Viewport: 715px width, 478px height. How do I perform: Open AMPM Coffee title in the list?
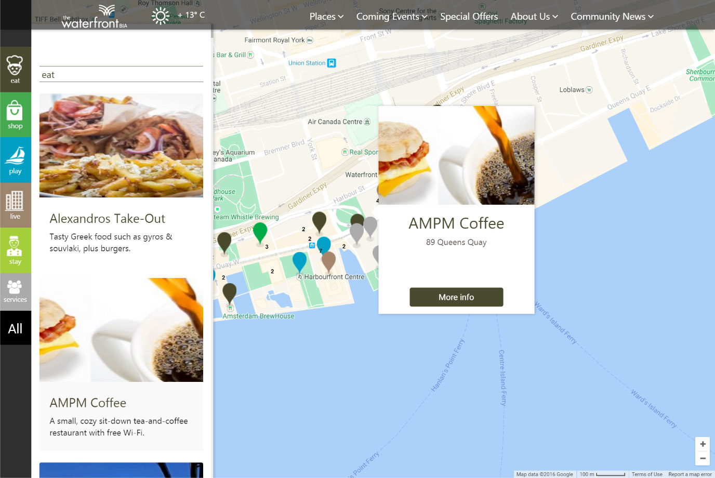pyautogui.click(x=88, y=403)
